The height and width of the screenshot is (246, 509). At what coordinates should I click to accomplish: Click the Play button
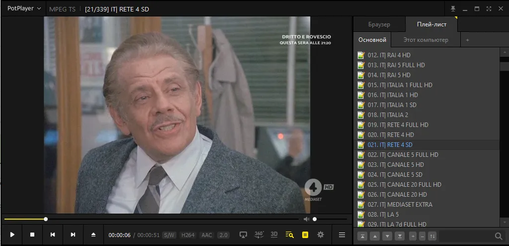point(12,235)
